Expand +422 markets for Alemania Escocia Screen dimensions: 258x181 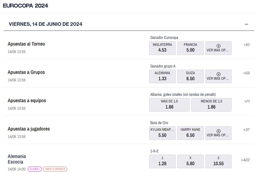245,160
